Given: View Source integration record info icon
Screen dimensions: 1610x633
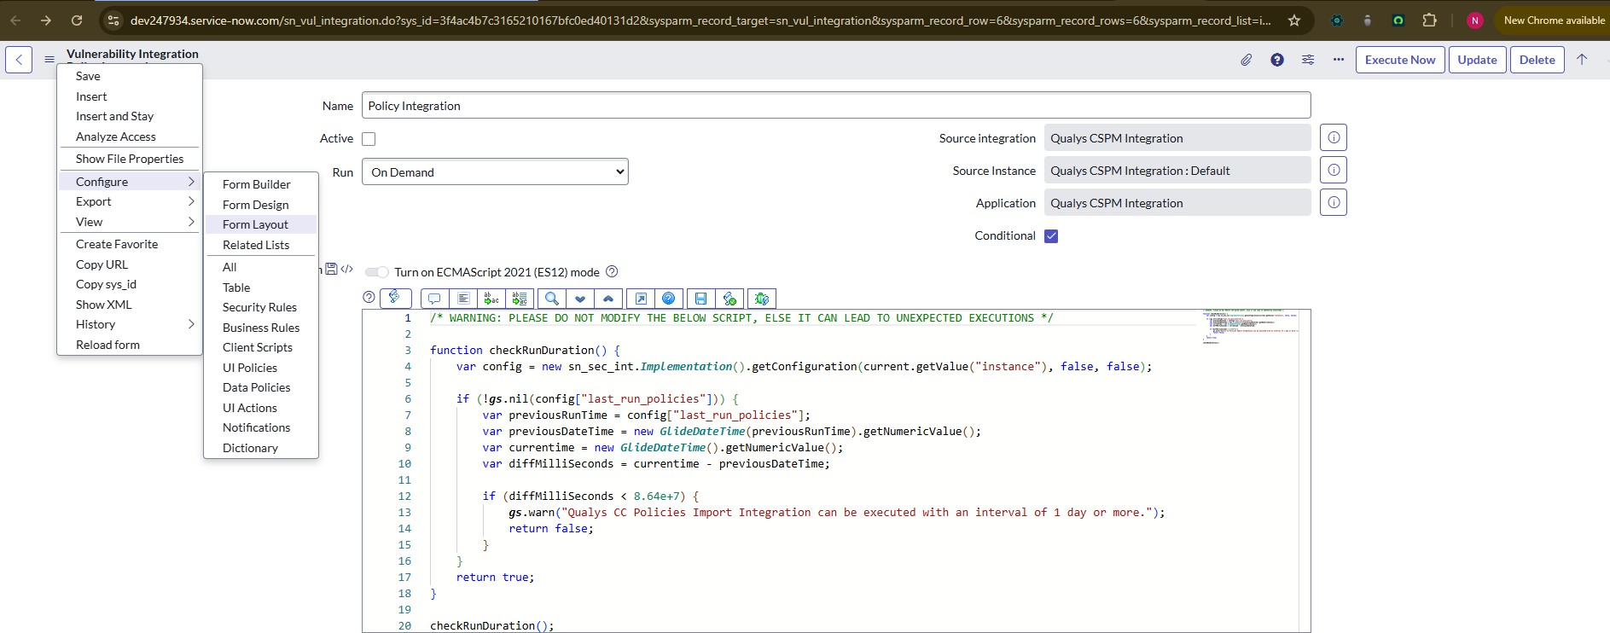Looking at the screenshot, I should click(x=1334, y=137).
